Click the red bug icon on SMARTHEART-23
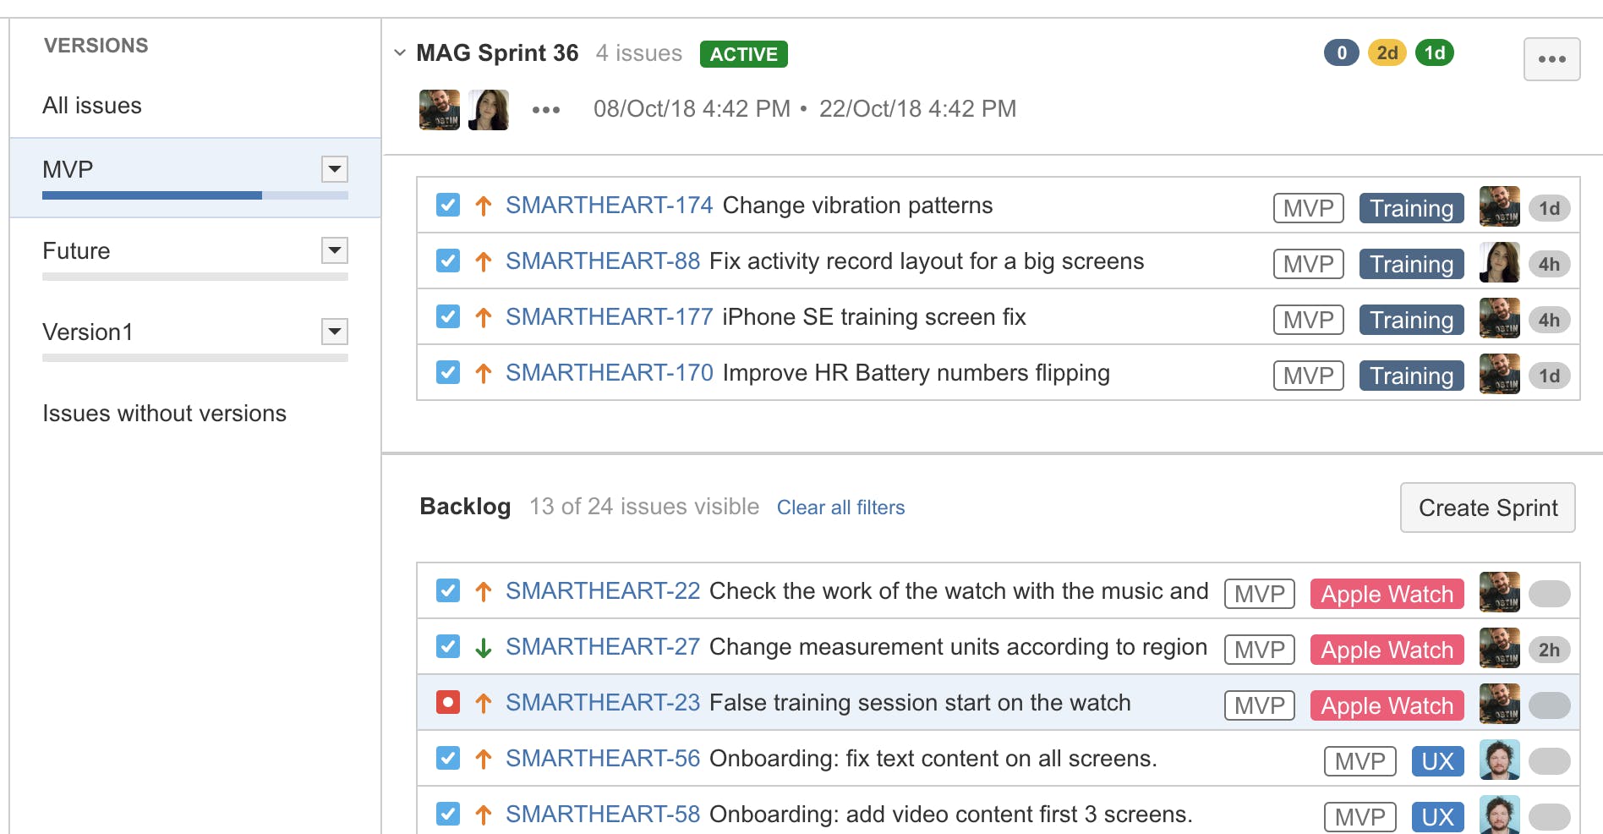This screenshot has width=1603, height=834. point(448,702)
